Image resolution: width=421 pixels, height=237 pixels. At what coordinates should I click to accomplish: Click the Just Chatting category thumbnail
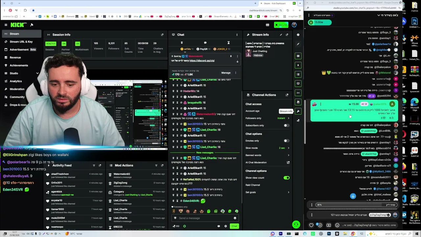point(248,53)
